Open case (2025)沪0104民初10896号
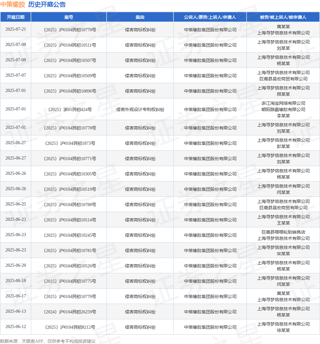The height and width of the screenshot is (344, 320). (x=70, y=91)
